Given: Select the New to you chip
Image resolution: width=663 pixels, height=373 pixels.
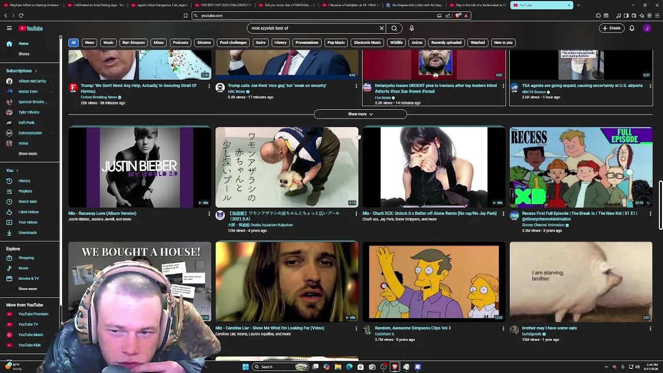Looking at the screenshot, I should (503, 42).
